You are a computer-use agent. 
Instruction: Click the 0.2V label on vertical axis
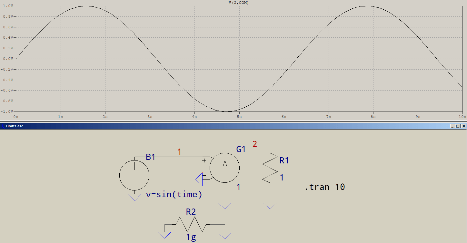(9, 48)
